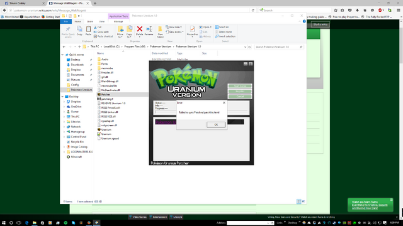Open the New item dropdown
Screen dimensions: 403x226
tap(174, 27)
